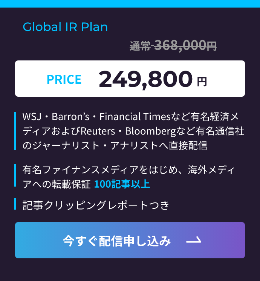260x281 pixels.
Task: Click the アへの転載保証 text
Action: [57, 184]
